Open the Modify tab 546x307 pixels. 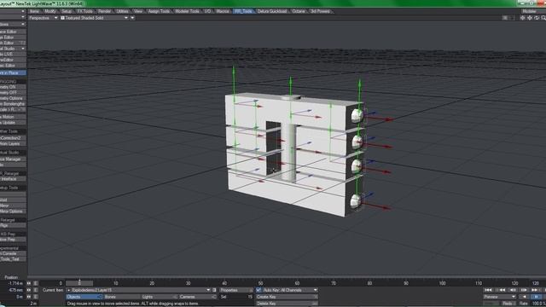click(50, 11)
